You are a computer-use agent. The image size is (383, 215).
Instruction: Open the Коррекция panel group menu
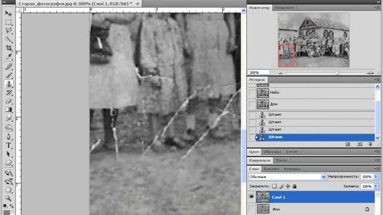tap(376, 160)
